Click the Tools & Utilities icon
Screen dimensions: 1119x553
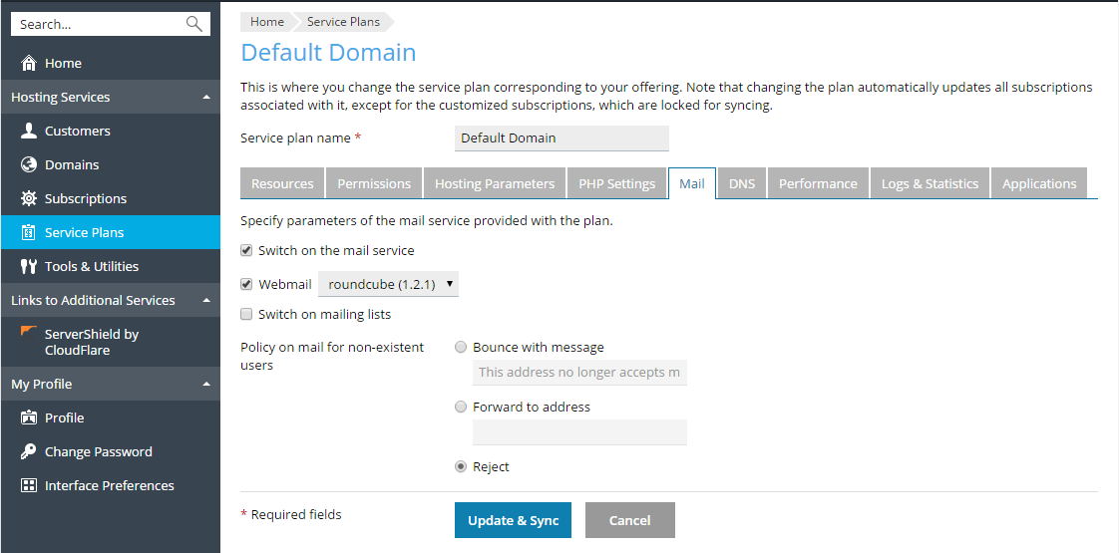[x=29, y=266]
